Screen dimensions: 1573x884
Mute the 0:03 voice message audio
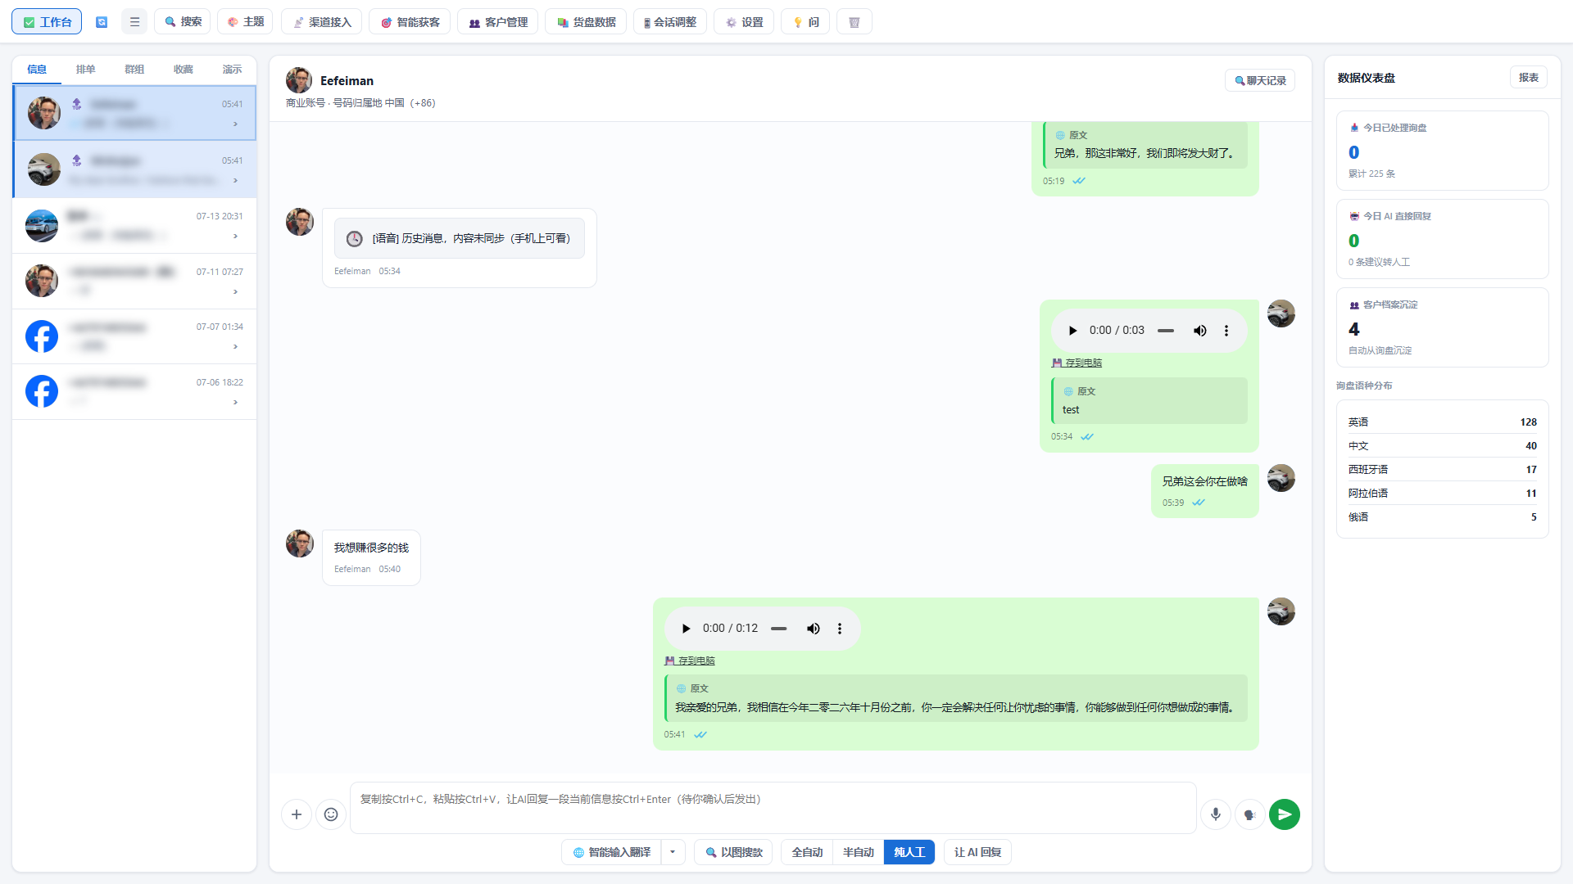(1199, 331)
